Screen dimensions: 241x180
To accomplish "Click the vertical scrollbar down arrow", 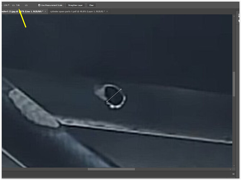I will (234, 166).
